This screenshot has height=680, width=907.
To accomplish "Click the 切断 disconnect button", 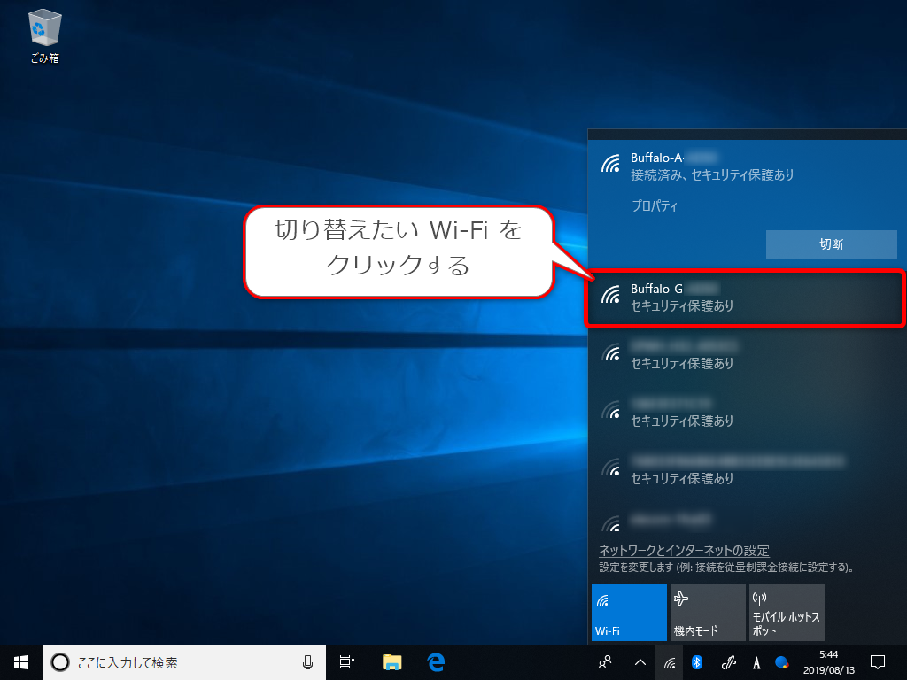I will (831, 244).
